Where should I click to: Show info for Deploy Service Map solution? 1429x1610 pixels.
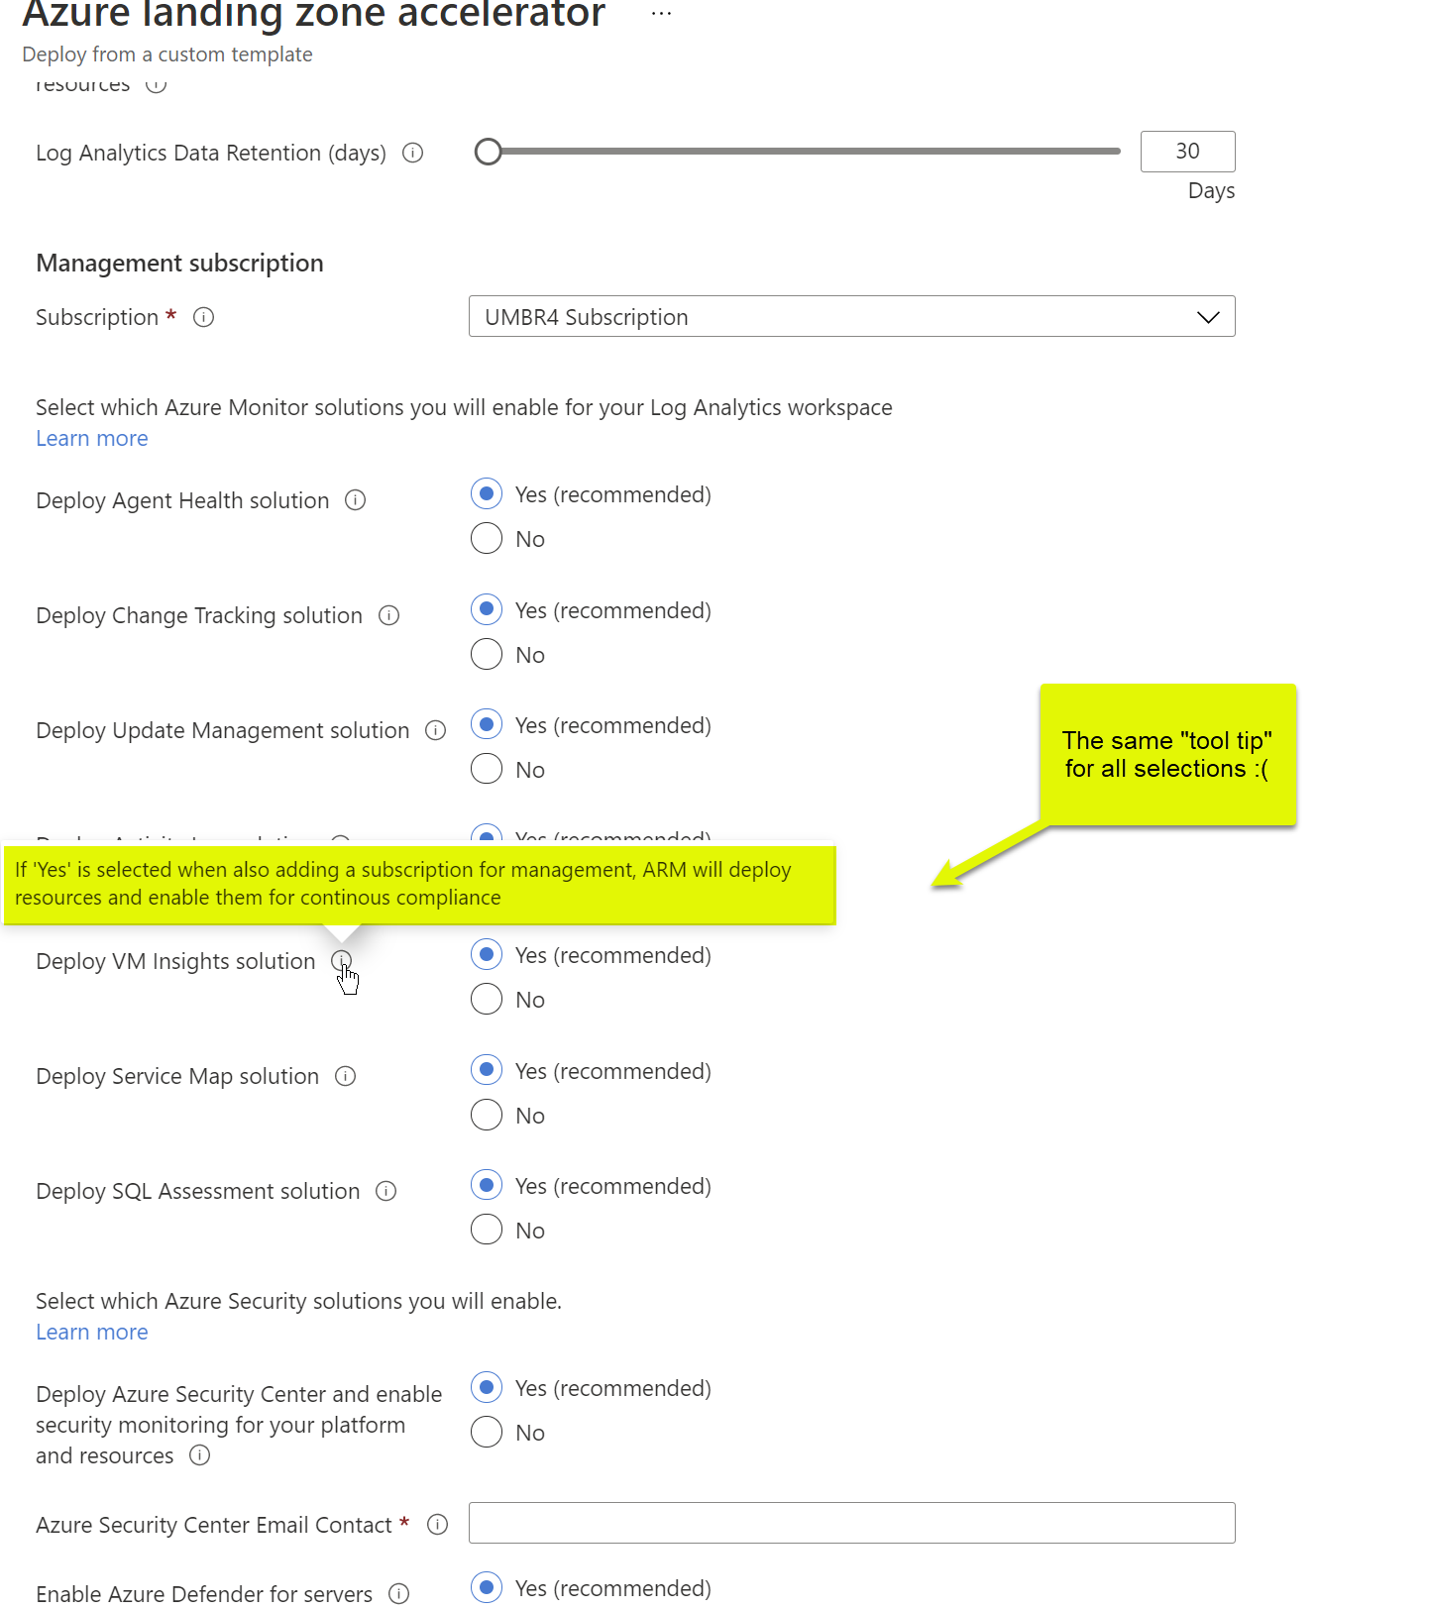(345, 1076)
